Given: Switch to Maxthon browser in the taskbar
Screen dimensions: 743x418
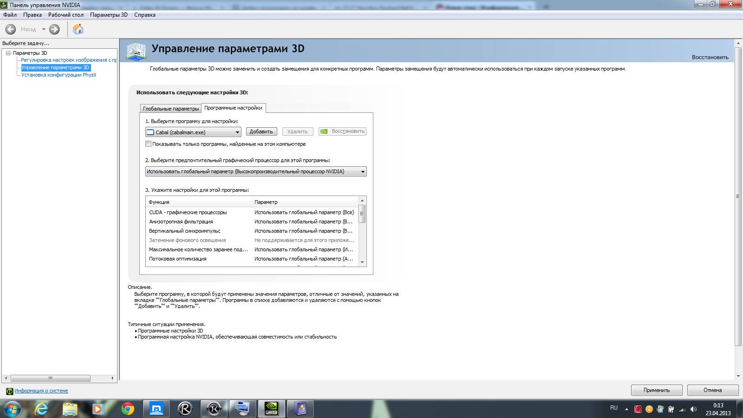Looking at the screenshot, I should pos(156,409).
